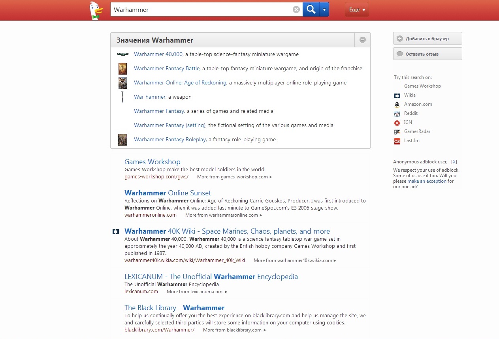The width and height of the screenshot is (499, 339).
Task: Expand More from games-workshop.com
Action: click(234, 177)
